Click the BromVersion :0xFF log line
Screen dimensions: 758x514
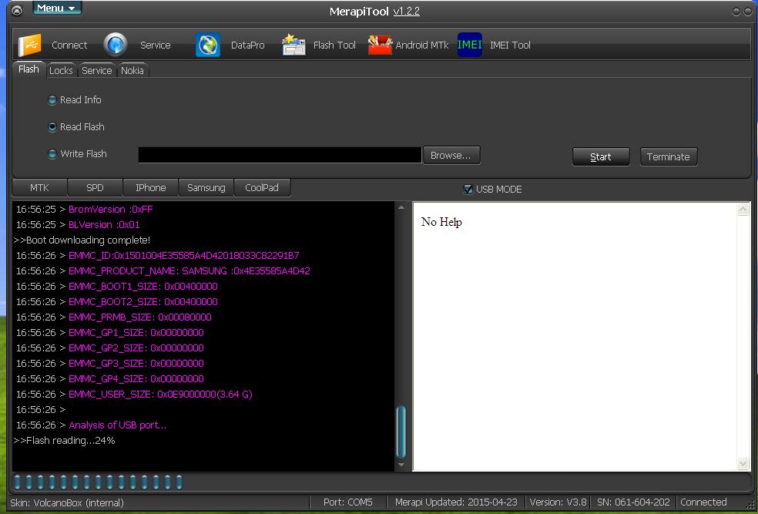point(84,210)
